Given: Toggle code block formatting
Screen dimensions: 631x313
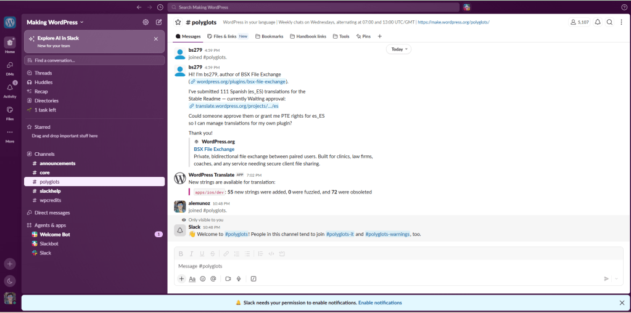Looking at the screenshot, I should coord(282,253).
